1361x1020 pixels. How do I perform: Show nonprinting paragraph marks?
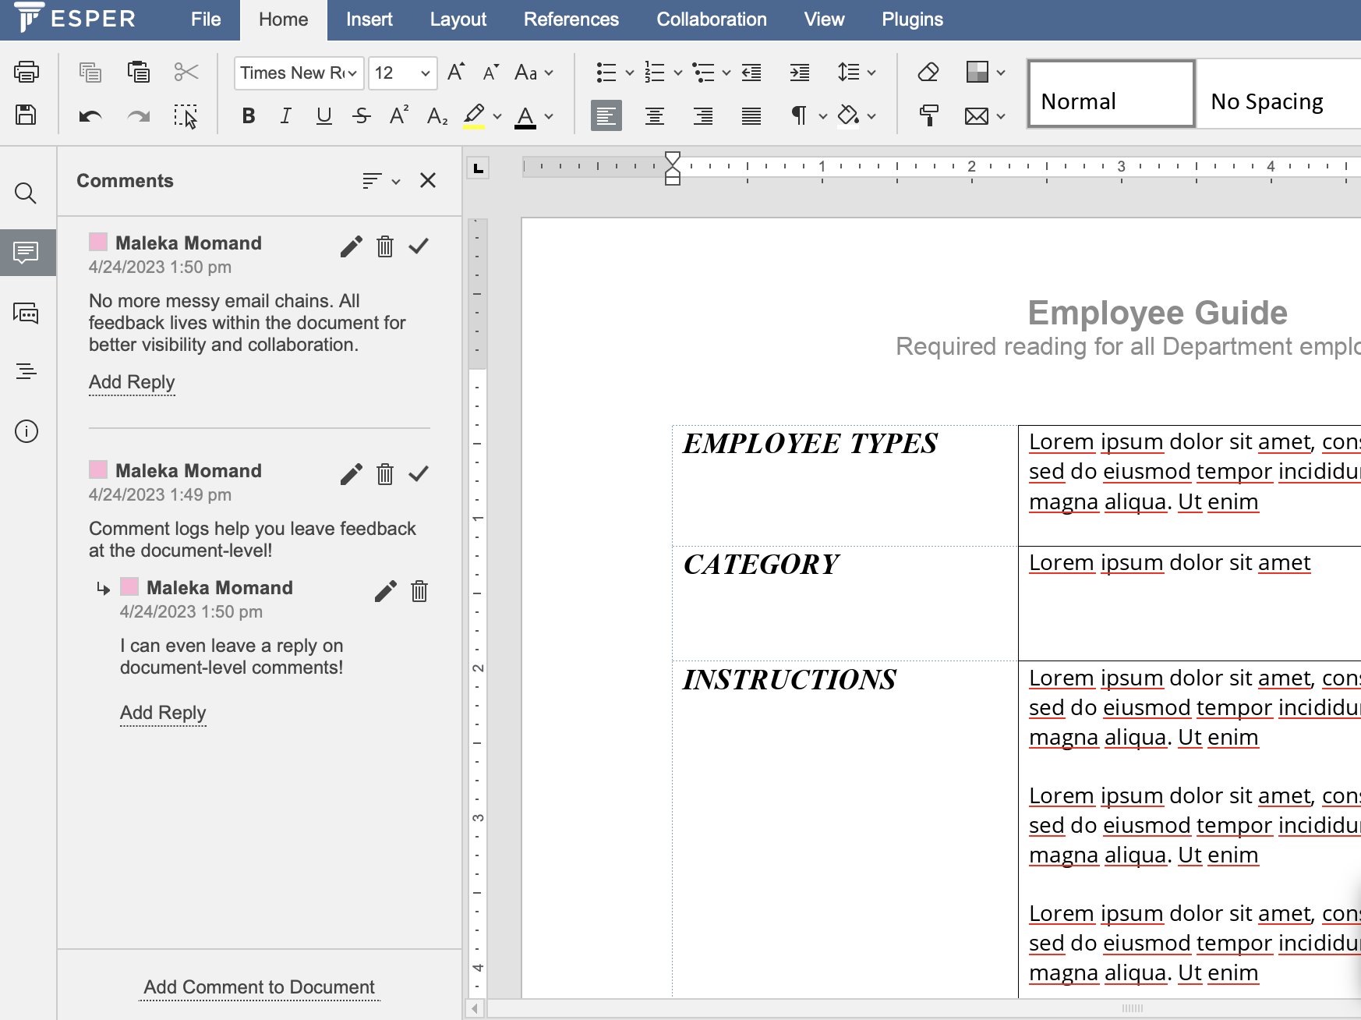coord(799,115)
